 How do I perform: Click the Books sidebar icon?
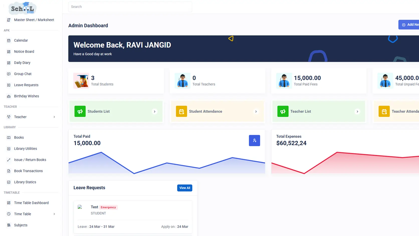[9, 137]
